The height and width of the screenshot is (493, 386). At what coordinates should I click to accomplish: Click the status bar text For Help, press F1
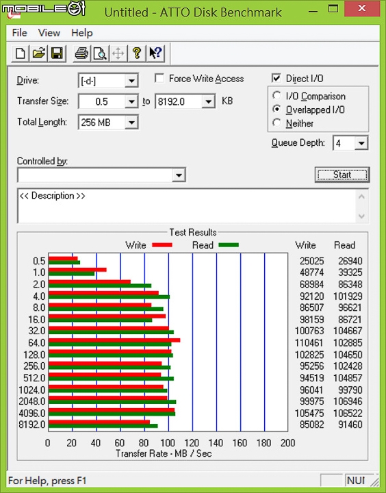47,481
